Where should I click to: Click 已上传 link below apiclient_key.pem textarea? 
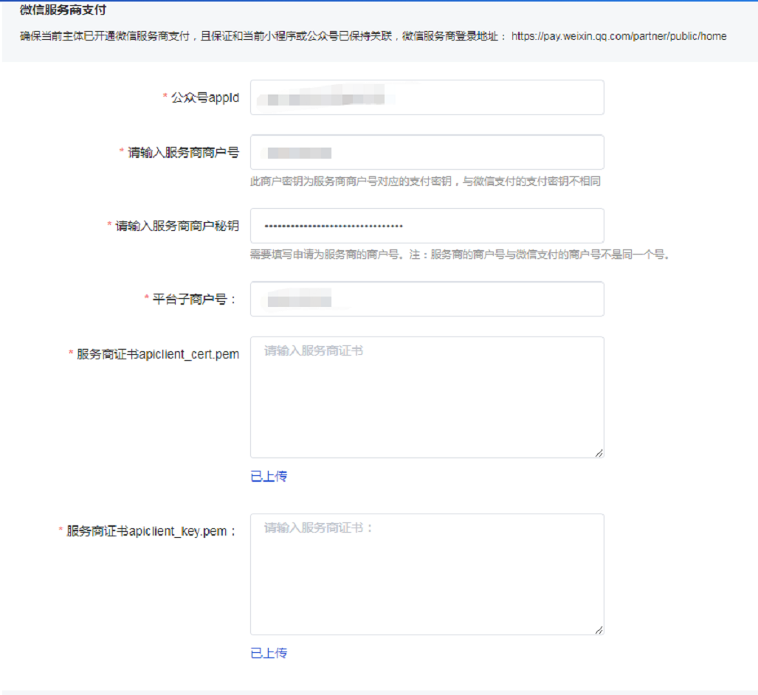pyautogui.click(x=269, y=654)
